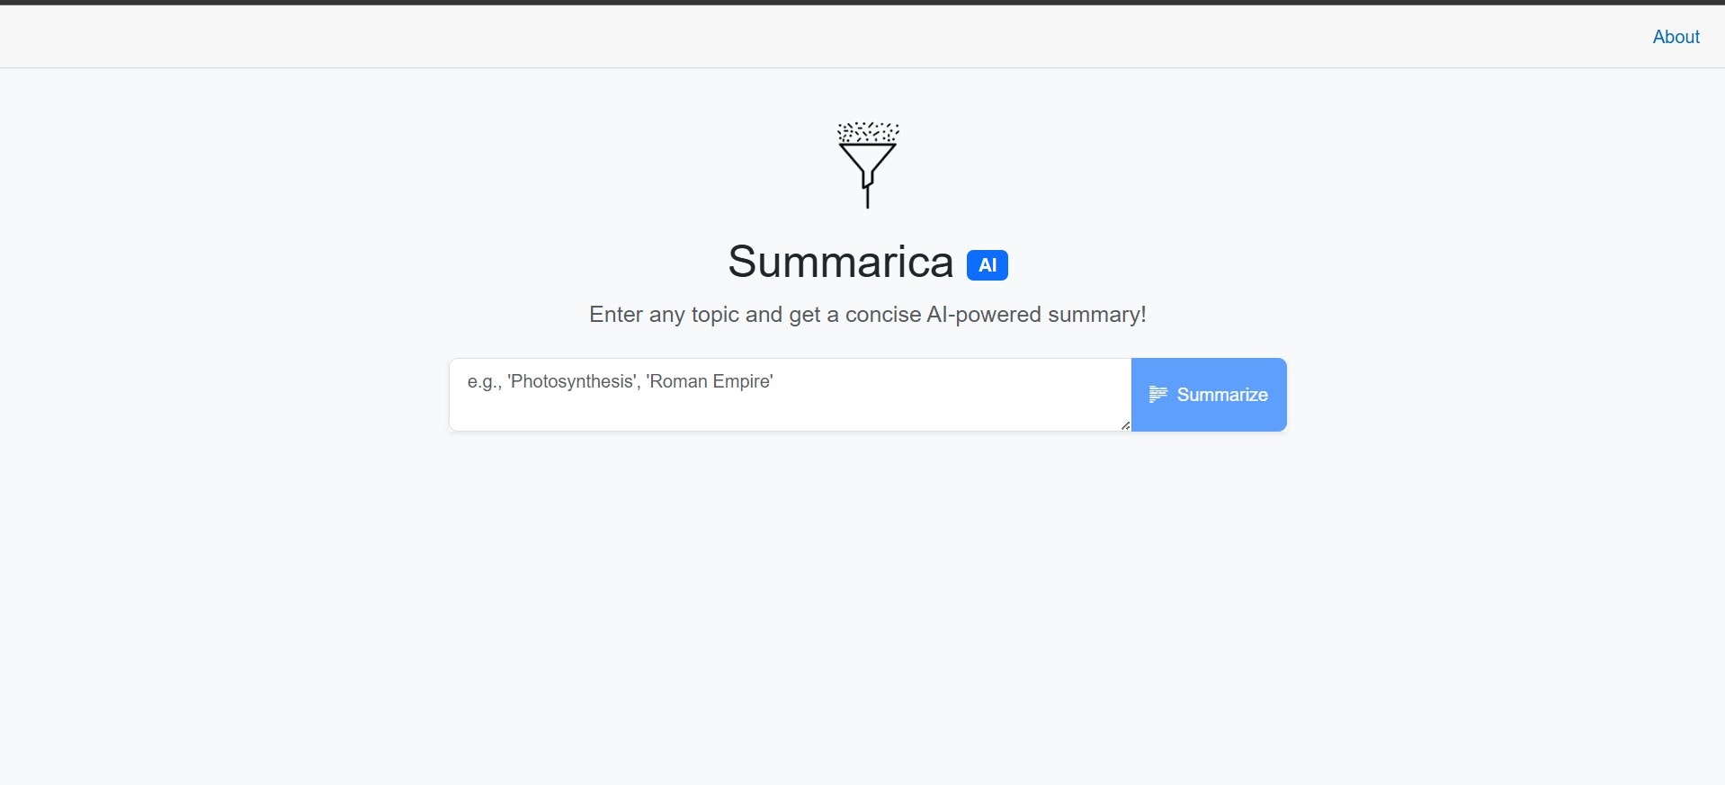
Task: Click the funnel stem in the logo
Action: click(x=867, y=193)
